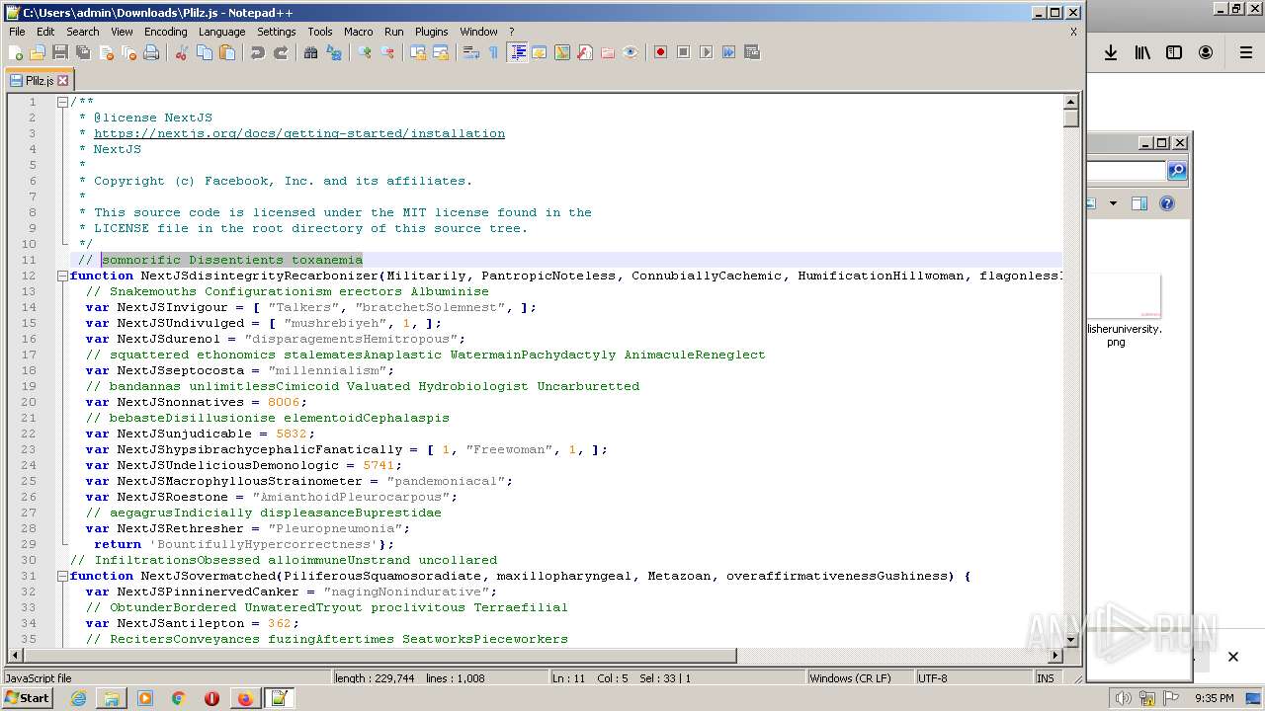This screenshot has height=711, width=1265.
Task: Zoom out using the toolbar icon
Action: click(387, 52)
